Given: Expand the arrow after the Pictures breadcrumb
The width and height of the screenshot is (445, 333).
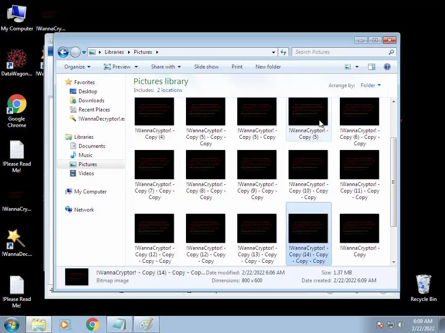Looking at the screenshot, I should click(157, 52).
